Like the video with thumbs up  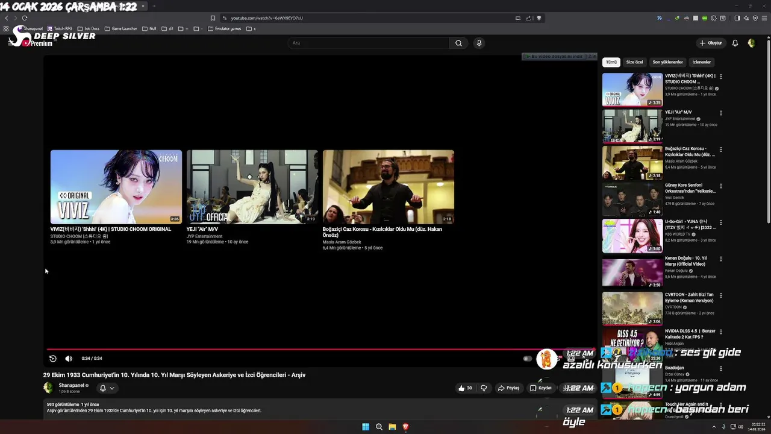[x=465, y=388]
